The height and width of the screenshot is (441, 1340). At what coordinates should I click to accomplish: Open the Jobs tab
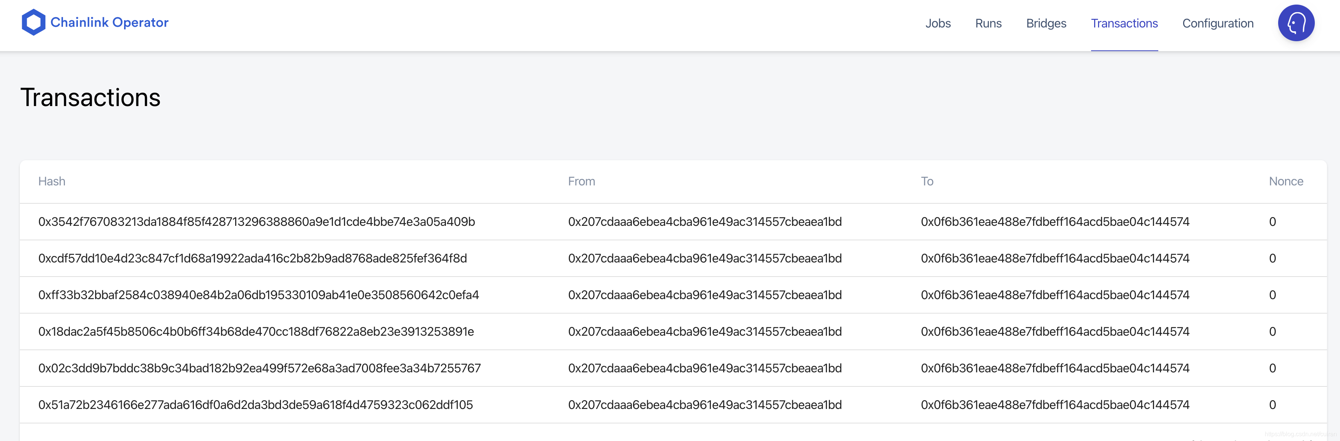click(x=937, y=23)
